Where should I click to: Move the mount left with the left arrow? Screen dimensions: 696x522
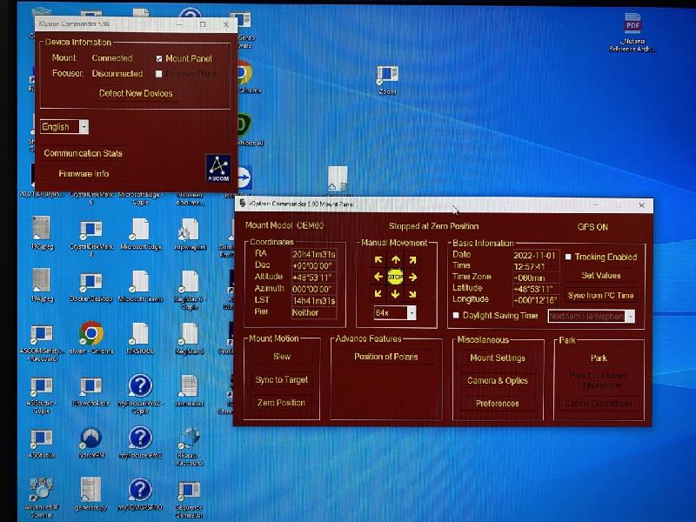(378, 277)
